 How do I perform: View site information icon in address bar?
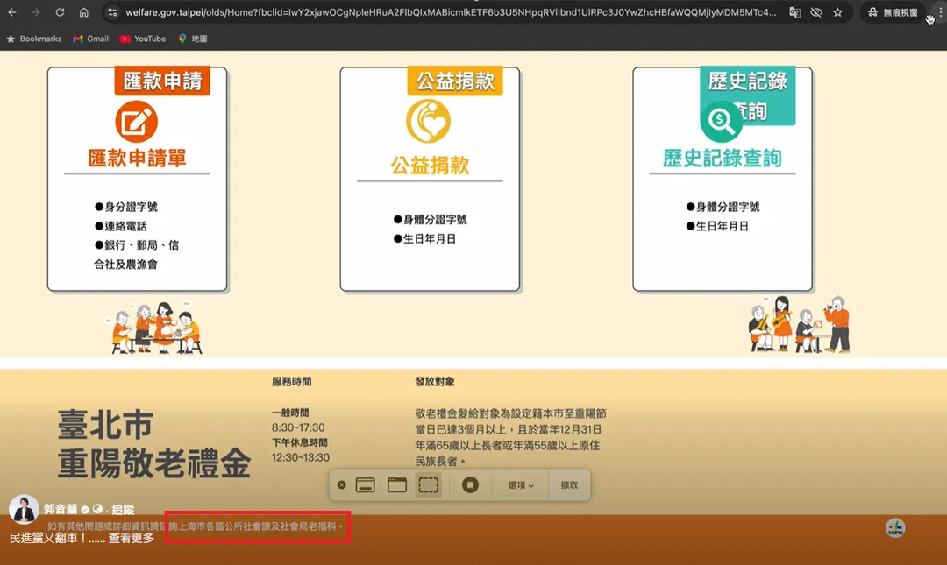(x=112, y=12)
